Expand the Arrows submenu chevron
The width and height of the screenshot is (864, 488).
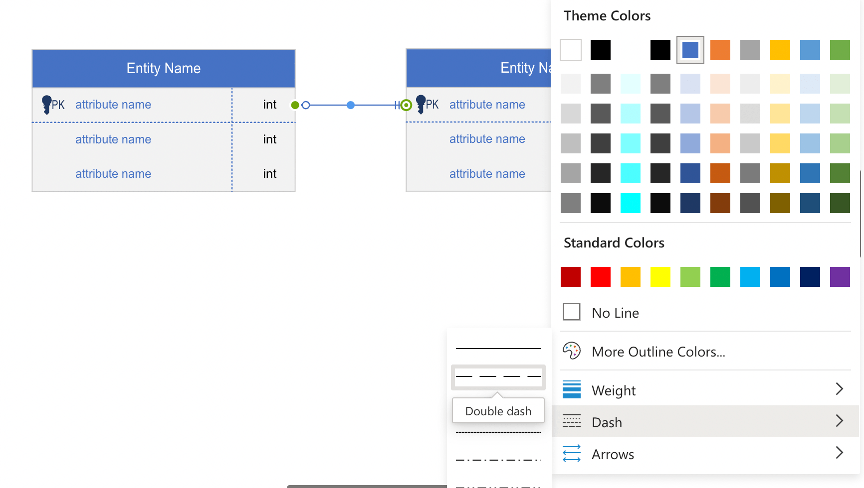pos(839,453)
